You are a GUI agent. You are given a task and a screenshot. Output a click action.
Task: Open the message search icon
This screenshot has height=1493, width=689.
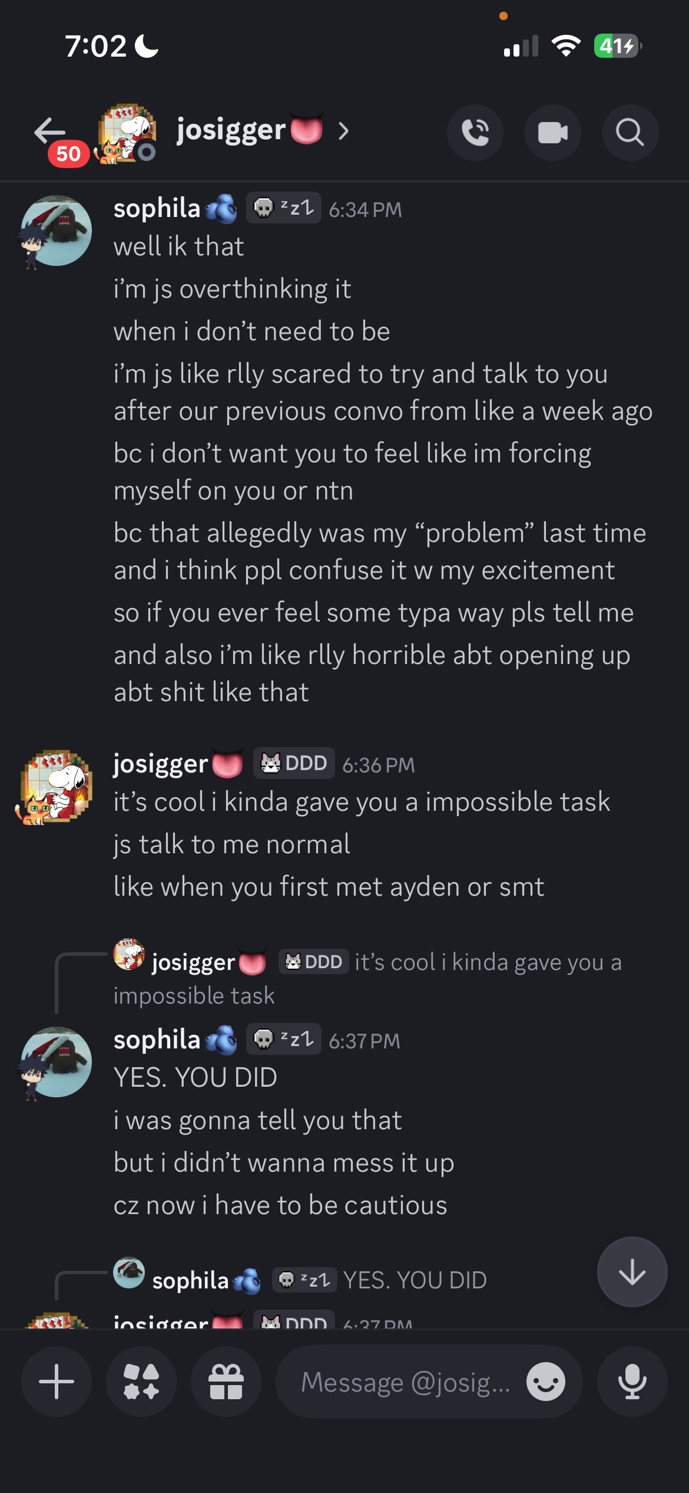630,133
